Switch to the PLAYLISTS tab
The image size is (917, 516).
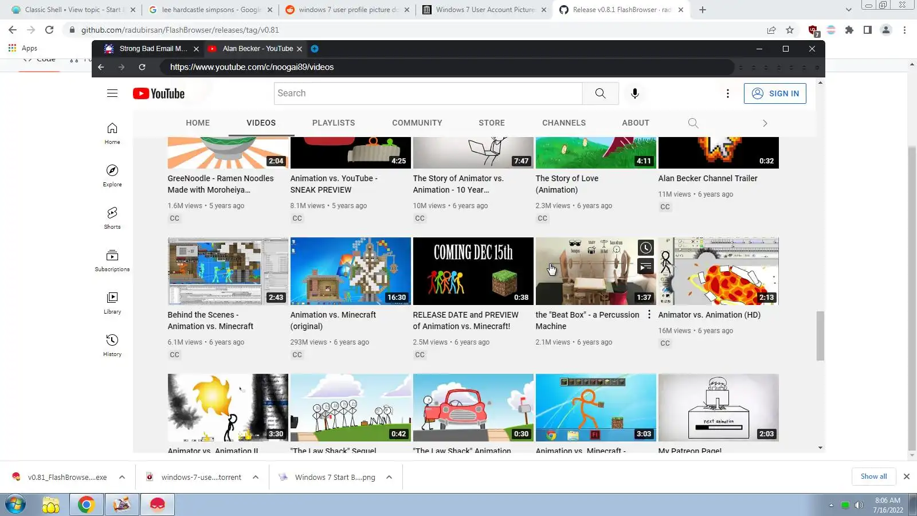334,123
